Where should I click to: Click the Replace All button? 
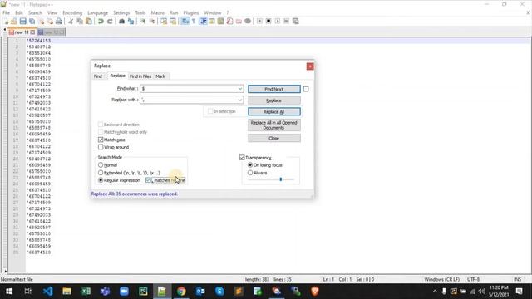273,112
